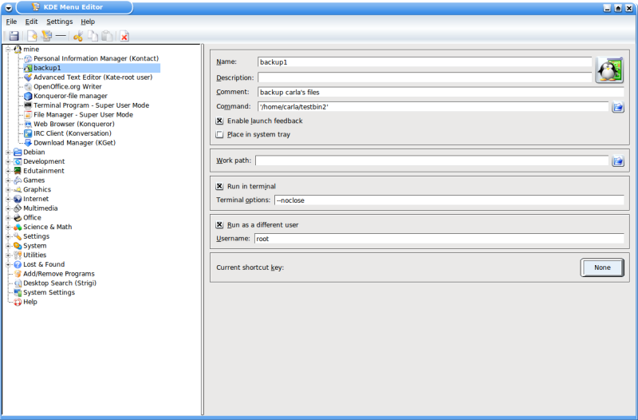Expand the Graphics tree node

[x=8, y=189]
